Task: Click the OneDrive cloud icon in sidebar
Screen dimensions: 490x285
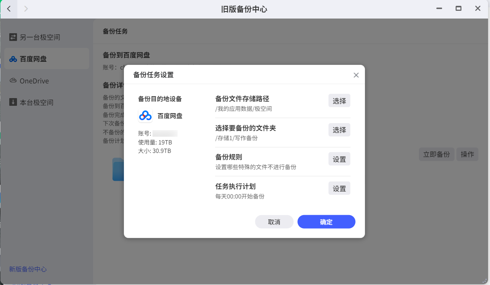Action: [x=13, y=81]
